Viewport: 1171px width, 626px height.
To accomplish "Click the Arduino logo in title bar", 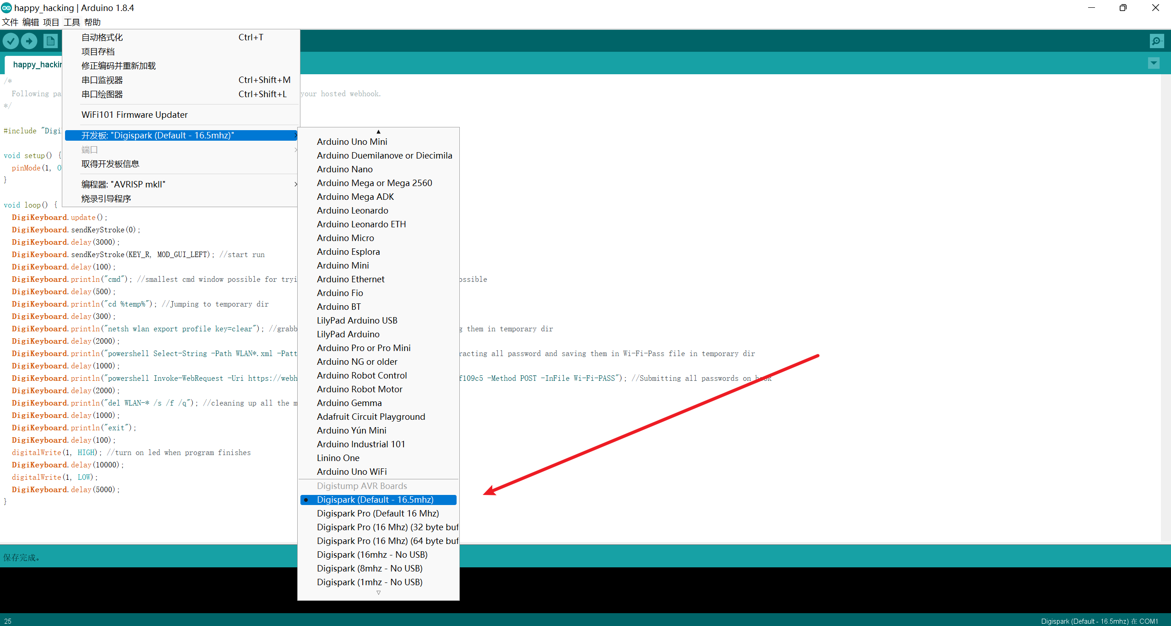I will (x=6, y=8).
